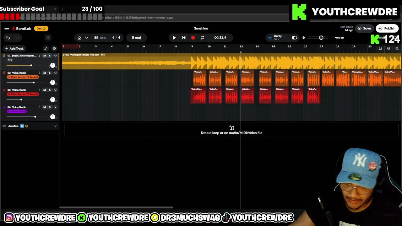The image size is (402, 226).
Task: Mute track 02 Voice/Audio
Action: click(45, 73)
